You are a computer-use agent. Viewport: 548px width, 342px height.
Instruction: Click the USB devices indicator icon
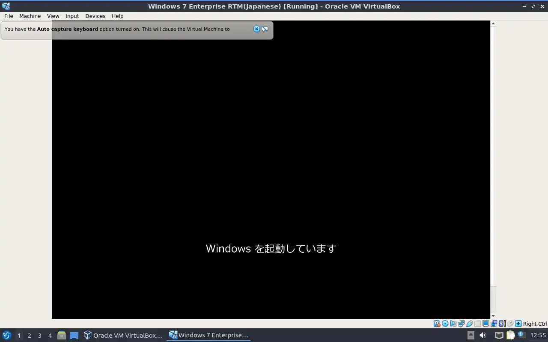coord(469,324)
